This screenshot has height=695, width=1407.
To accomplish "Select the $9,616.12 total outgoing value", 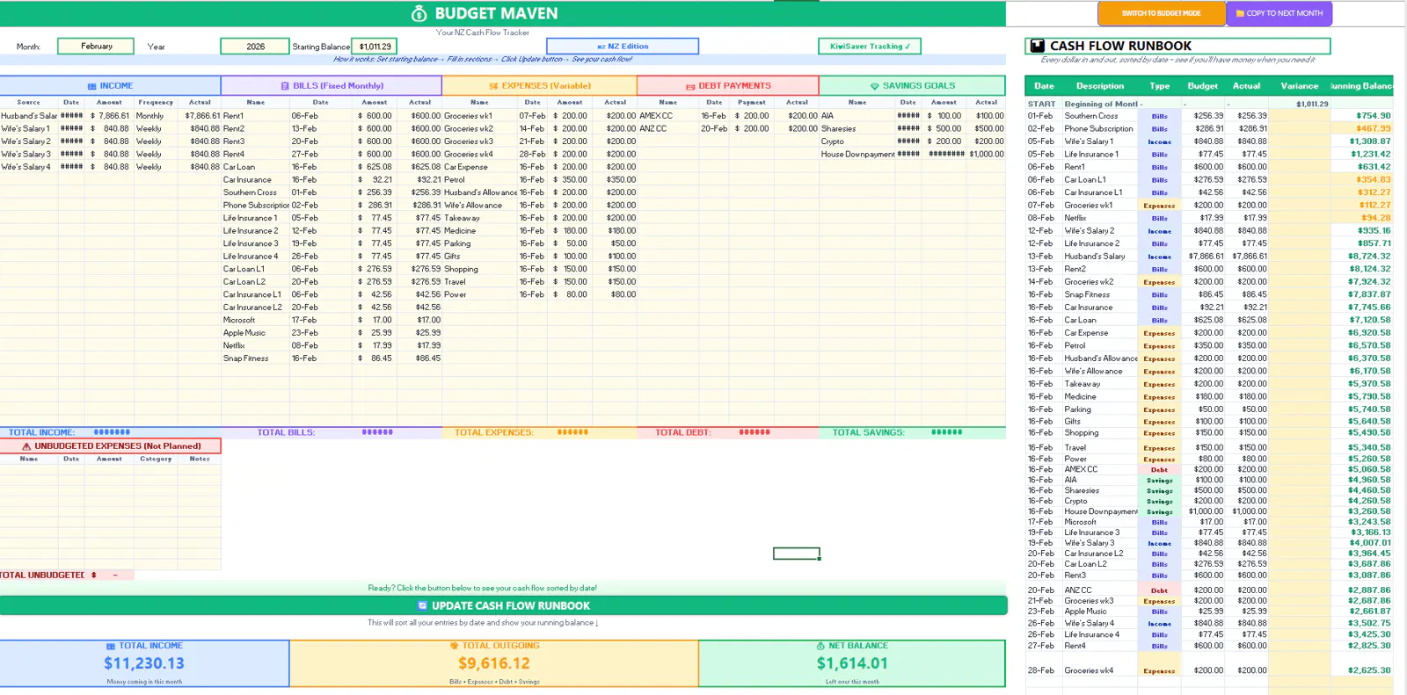I will pos(494,663).
